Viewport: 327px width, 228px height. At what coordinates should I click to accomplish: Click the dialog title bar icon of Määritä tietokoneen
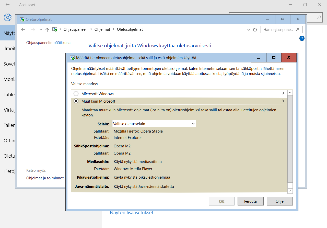[x=72, y=58]
